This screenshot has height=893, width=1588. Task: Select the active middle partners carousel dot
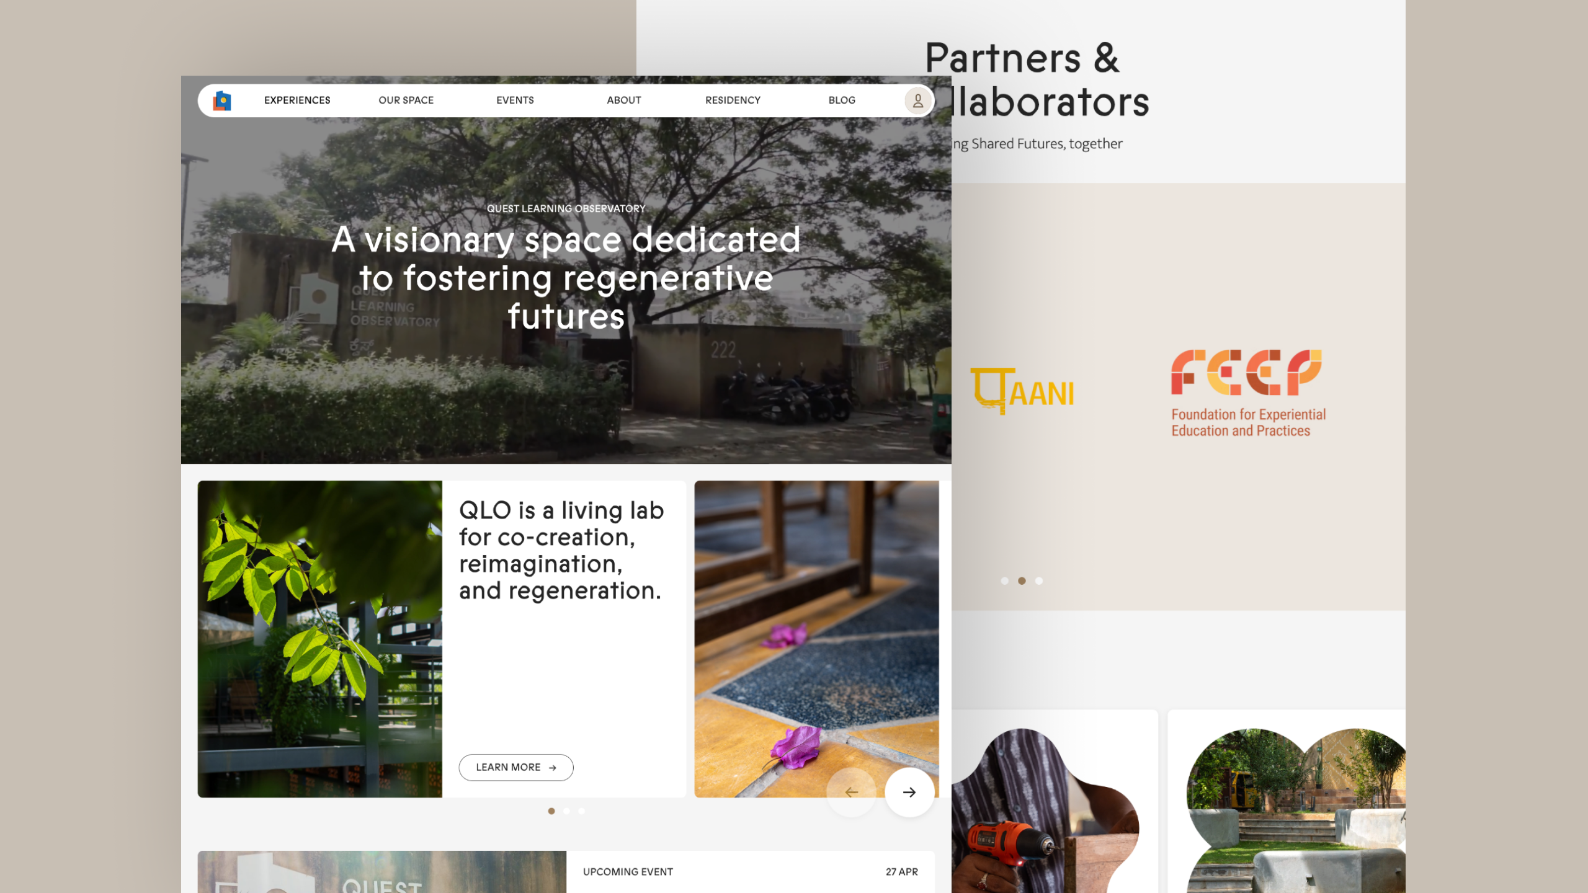point(1022,581)
